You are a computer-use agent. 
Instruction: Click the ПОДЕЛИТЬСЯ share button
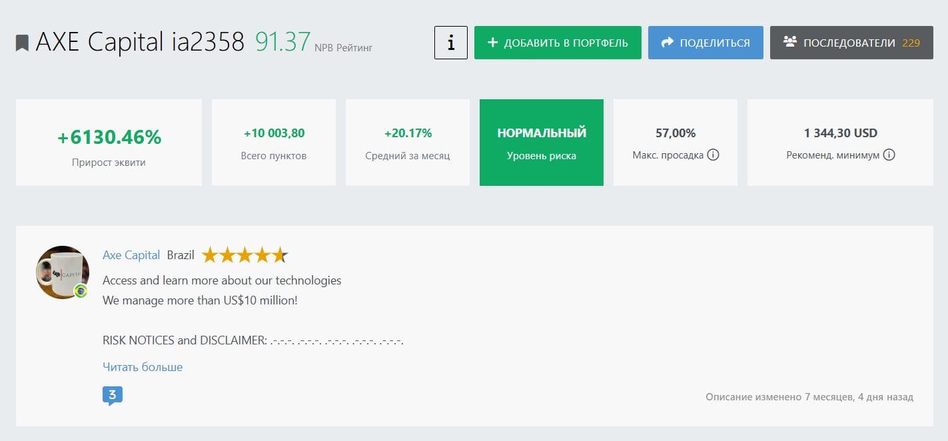click(706, 43)
